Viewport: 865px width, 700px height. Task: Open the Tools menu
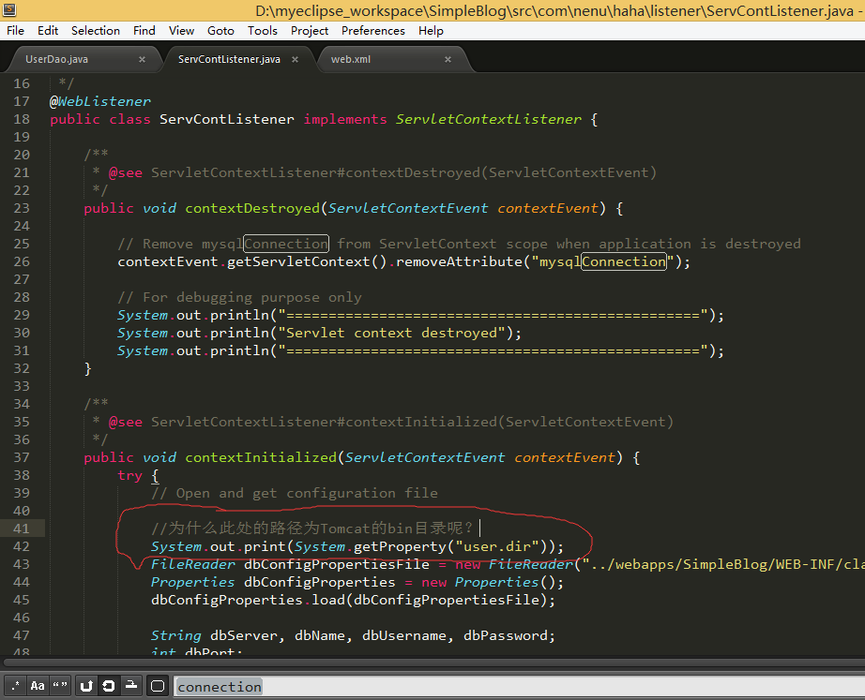point(263,31)
